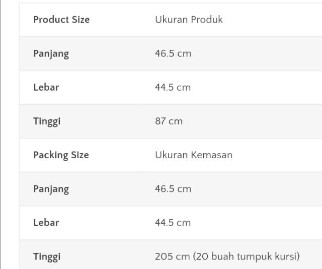Select the Panjang label under Packing Size
Image resolution: width=322 pixels, height=269 pixels.
(51, 189)
